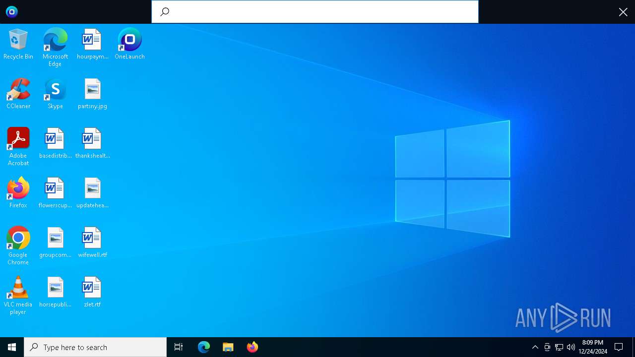Select the horsepubli... image file
Screen dimensions: 635x357
pos(55,292)
